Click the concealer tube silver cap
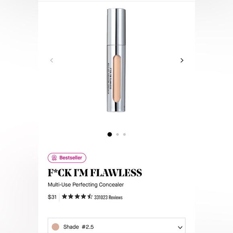The image size is (233, 233). point(116,27)
